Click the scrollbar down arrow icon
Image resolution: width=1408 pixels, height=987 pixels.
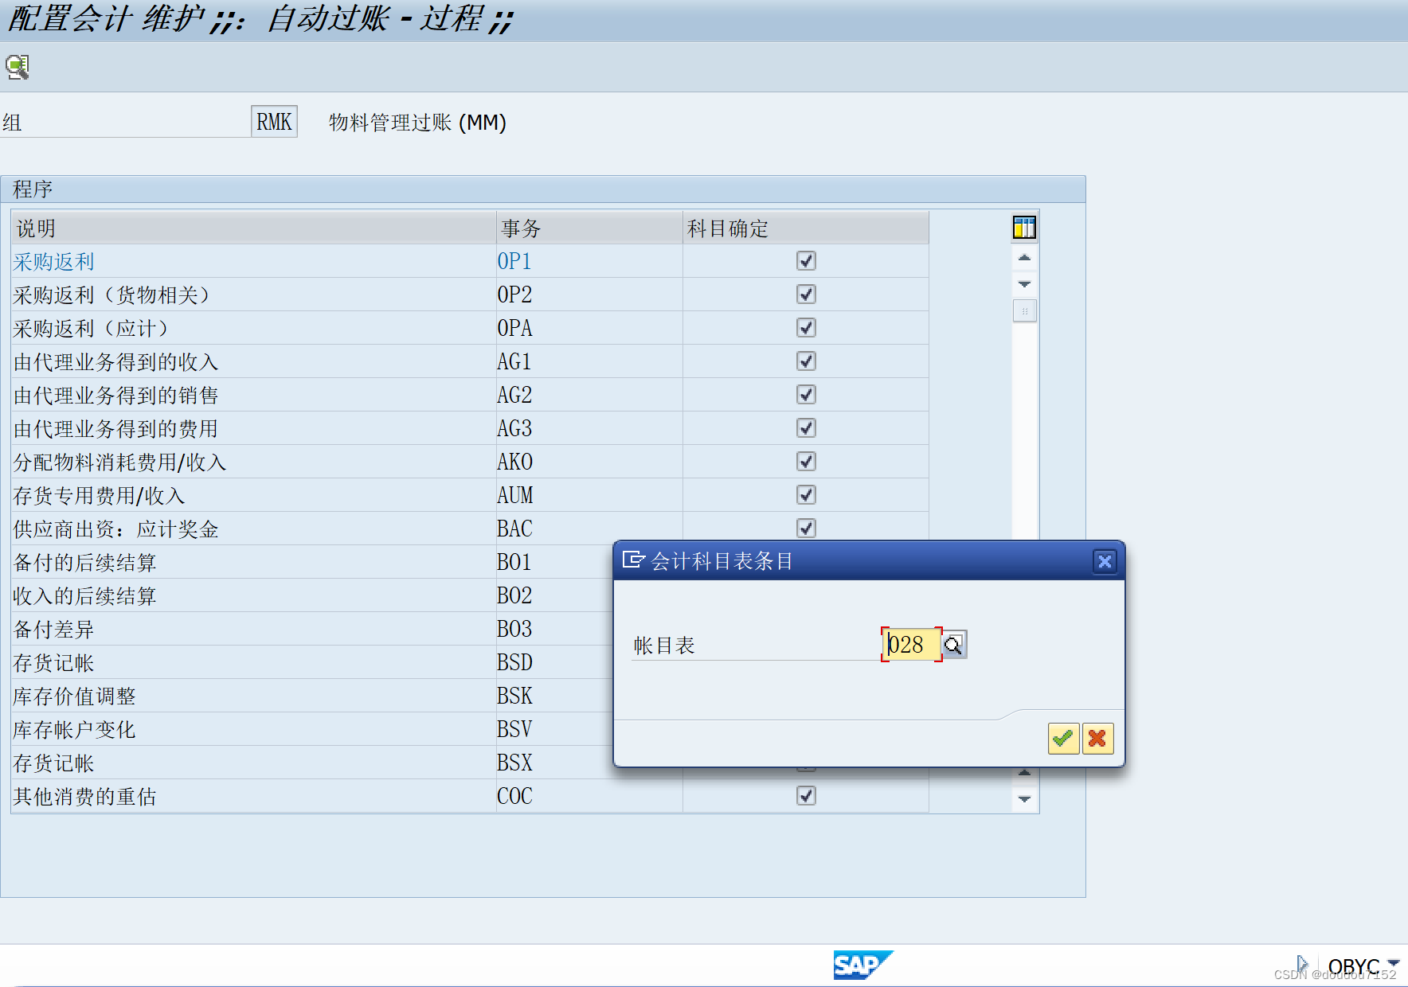tap(1024, 283)
